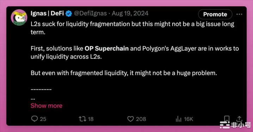Click the repost count 18
253x132 pixels.
pos(91,119)
